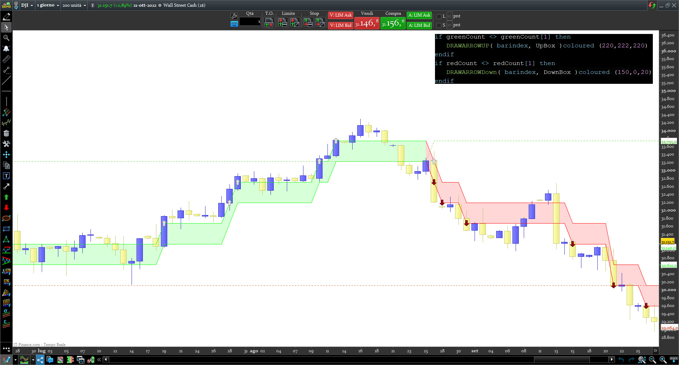The image size is (679, 365).
Task: Click the first Limite order button
Action: [x=283, y=23]
